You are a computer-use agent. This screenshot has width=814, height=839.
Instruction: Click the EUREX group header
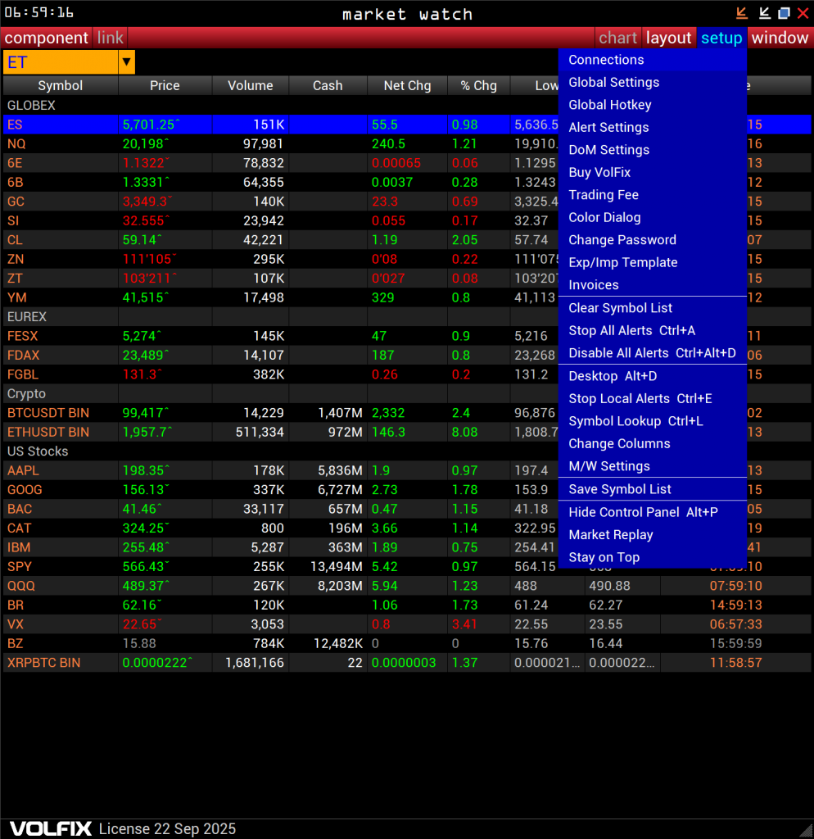pyautogui.click(x=27, y=317)
